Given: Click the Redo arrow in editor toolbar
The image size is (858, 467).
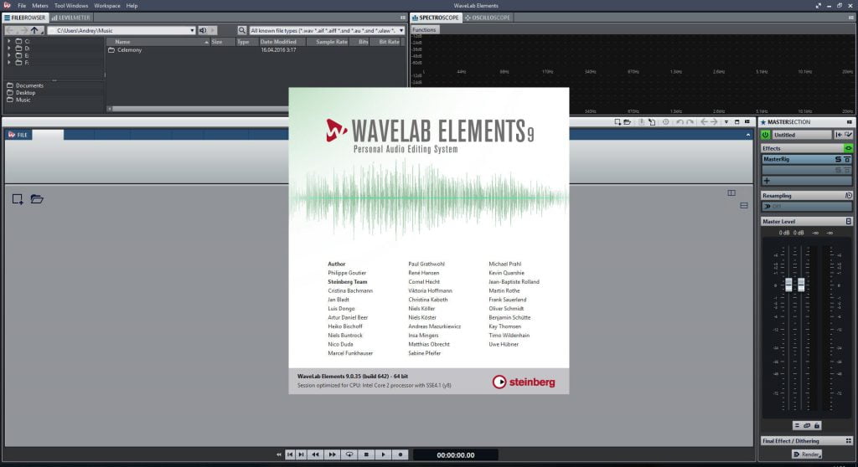Looking at the screenshot, I should coord(690,122).
